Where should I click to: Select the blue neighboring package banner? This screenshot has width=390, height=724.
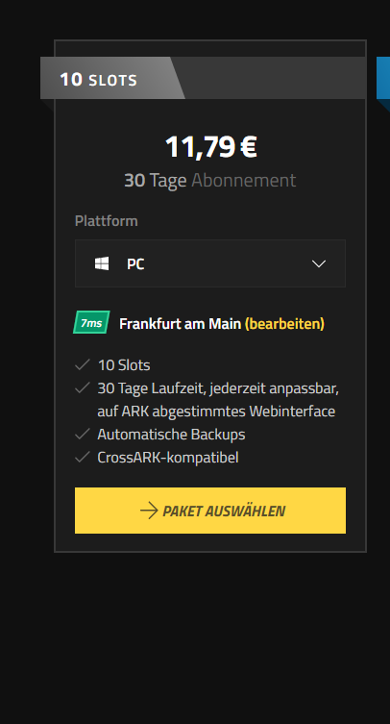(x=383, y=78)
